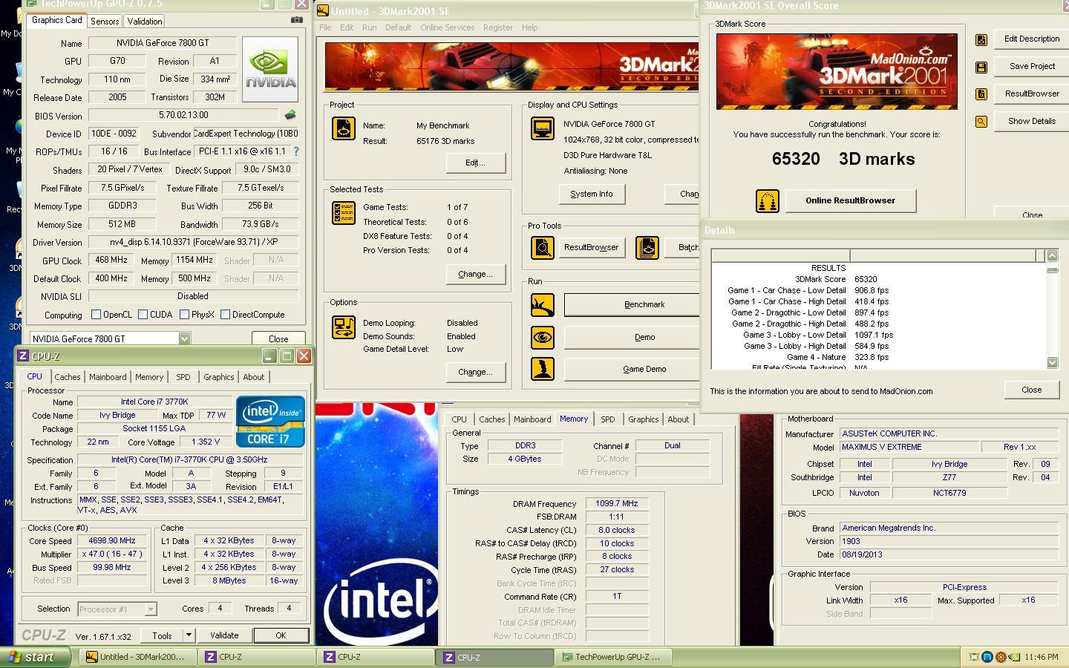Click the Core Speed value field
This screenshot has height=668, width=1069.
(113, 541)
